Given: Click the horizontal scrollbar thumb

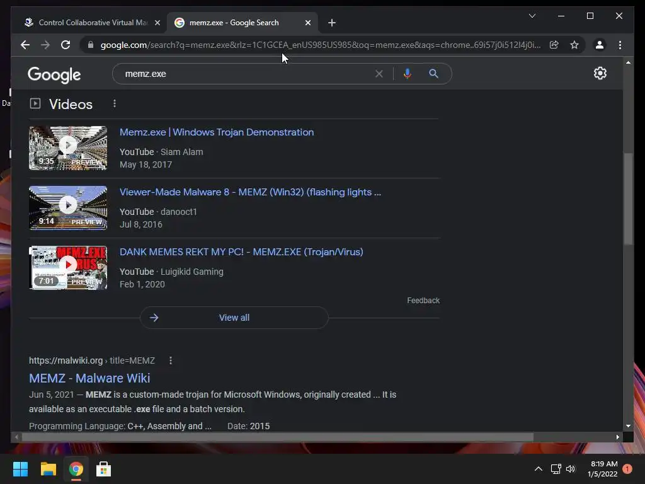Looking at the screenshot, I should [278, 437].
